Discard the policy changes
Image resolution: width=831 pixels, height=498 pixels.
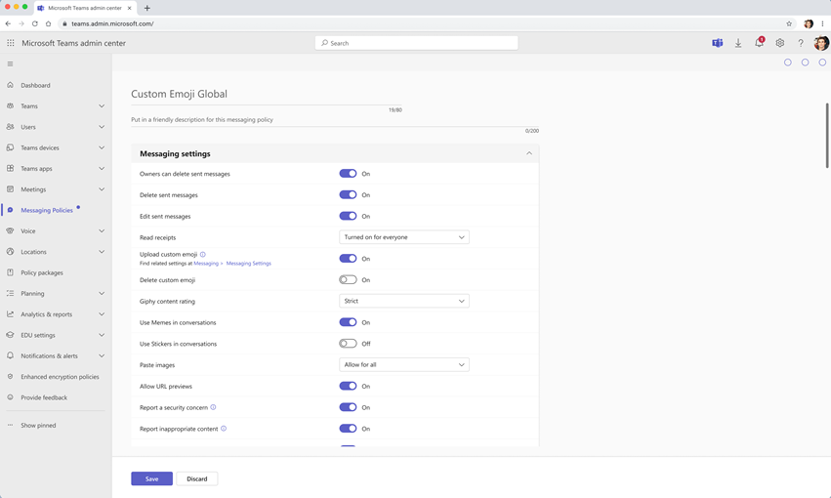coord(196,478)
